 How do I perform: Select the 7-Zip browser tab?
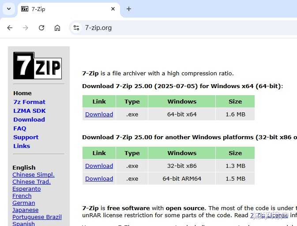[68, 9]
